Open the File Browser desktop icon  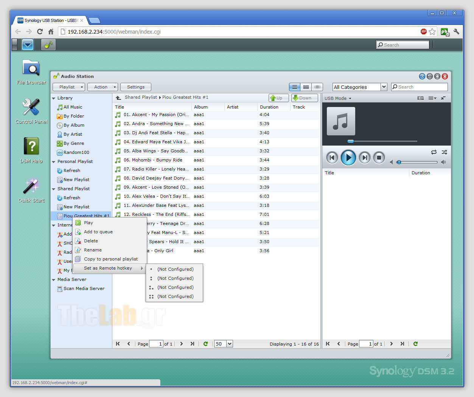coord(31,72)
